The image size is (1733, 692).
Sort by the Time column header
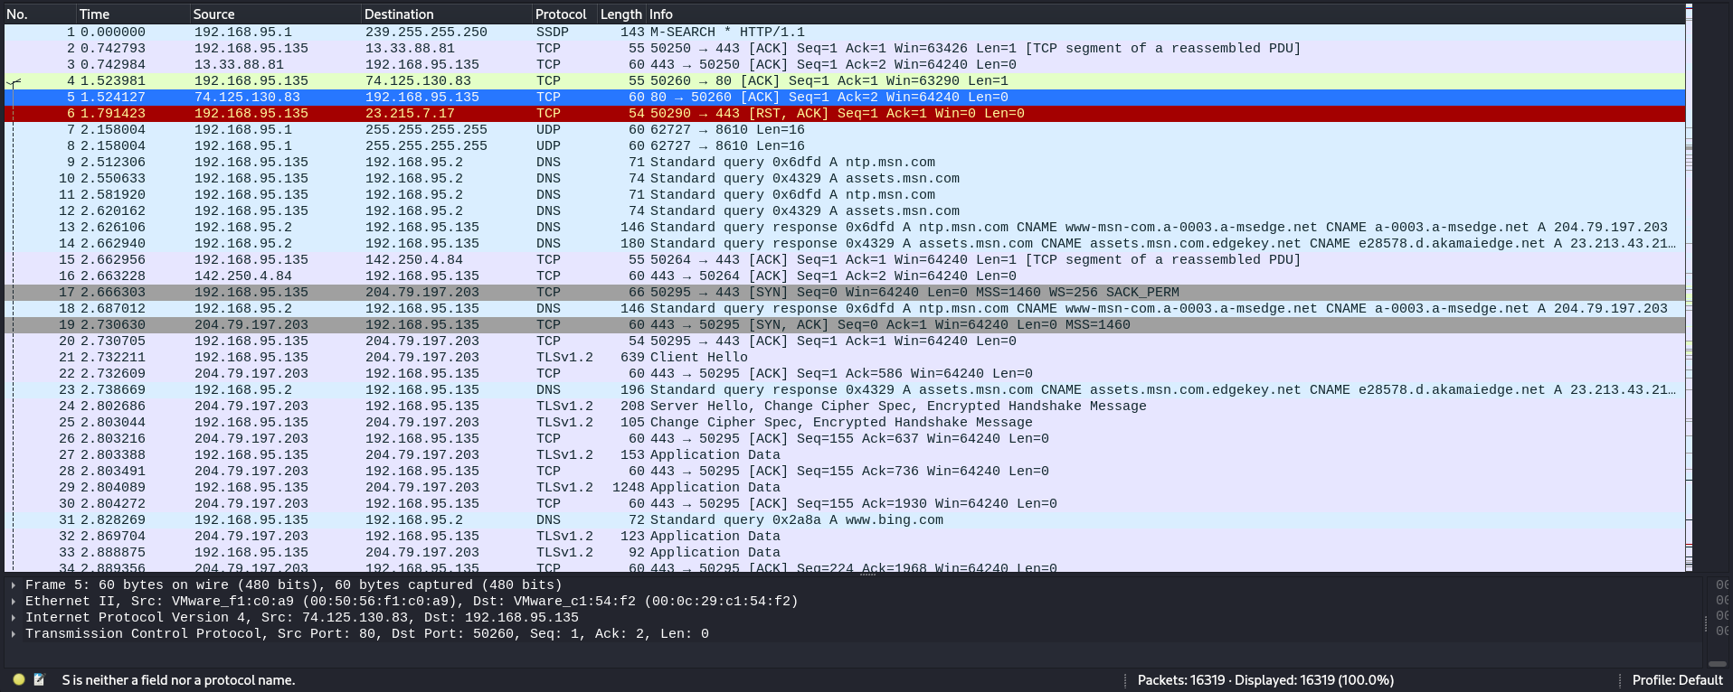tap(132, 14)
